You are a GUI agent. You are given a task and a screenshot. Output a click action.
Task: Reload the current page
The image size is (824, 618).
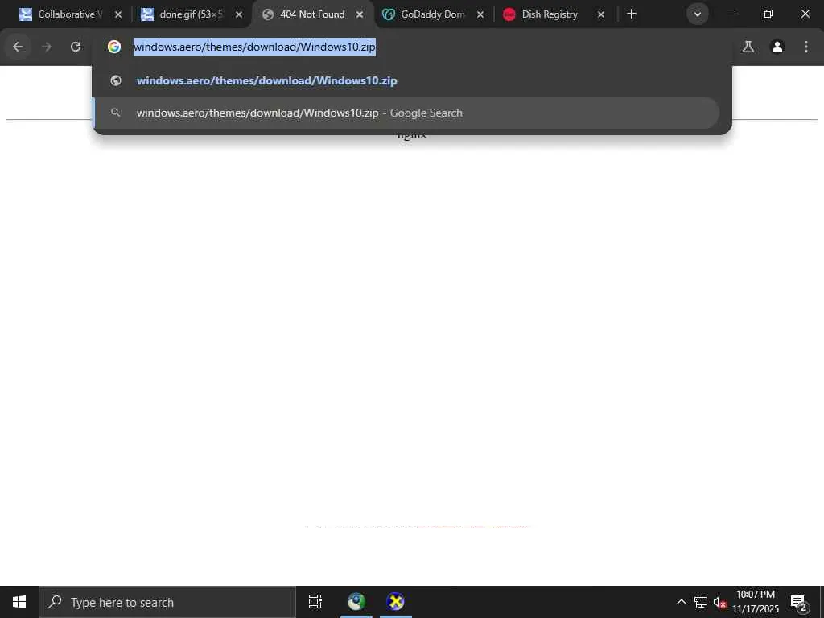76,47
